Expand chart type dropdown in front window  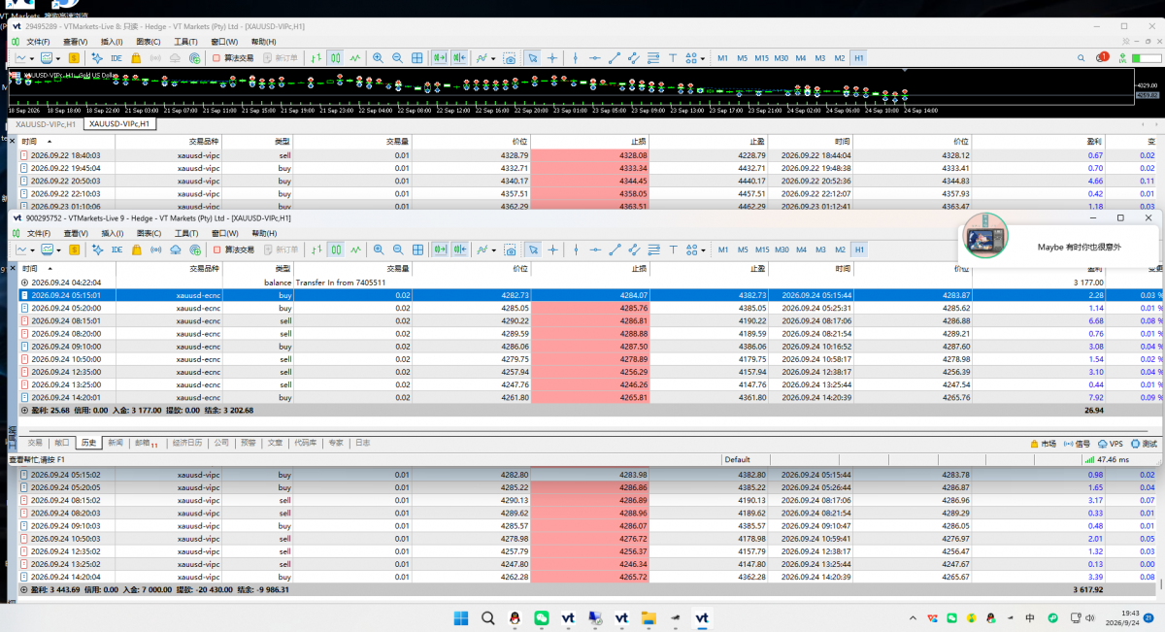(33, 249)
